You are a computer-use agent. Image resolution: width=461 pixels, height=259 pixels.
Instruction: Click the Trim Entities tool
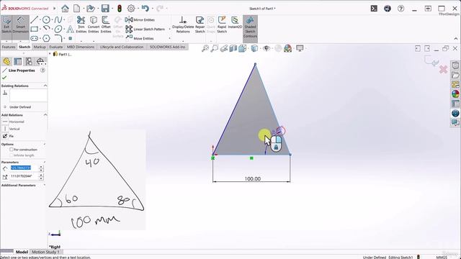81,24
